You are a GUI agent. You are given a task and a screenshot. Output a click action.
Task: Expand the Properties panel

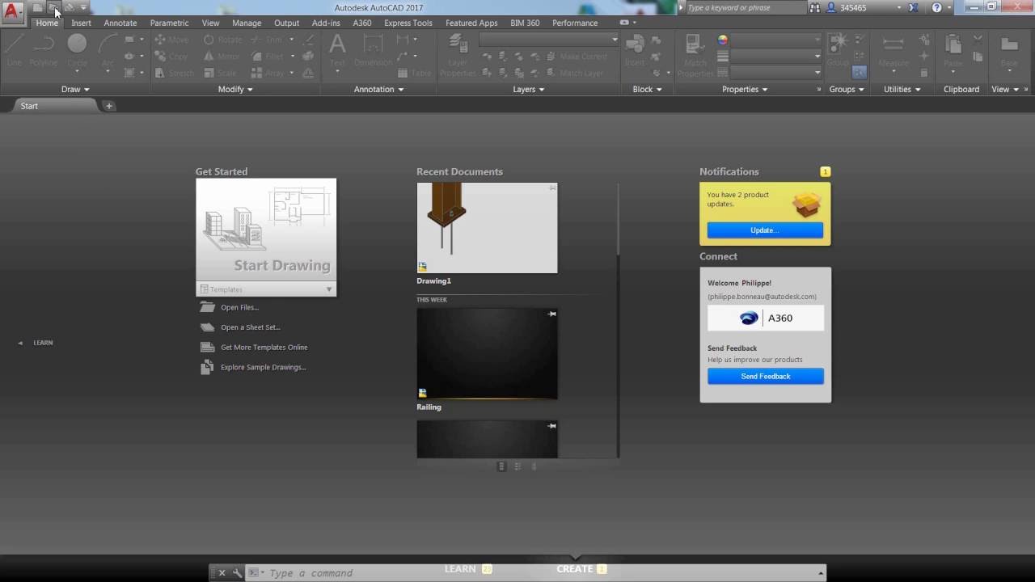[745, 89]
